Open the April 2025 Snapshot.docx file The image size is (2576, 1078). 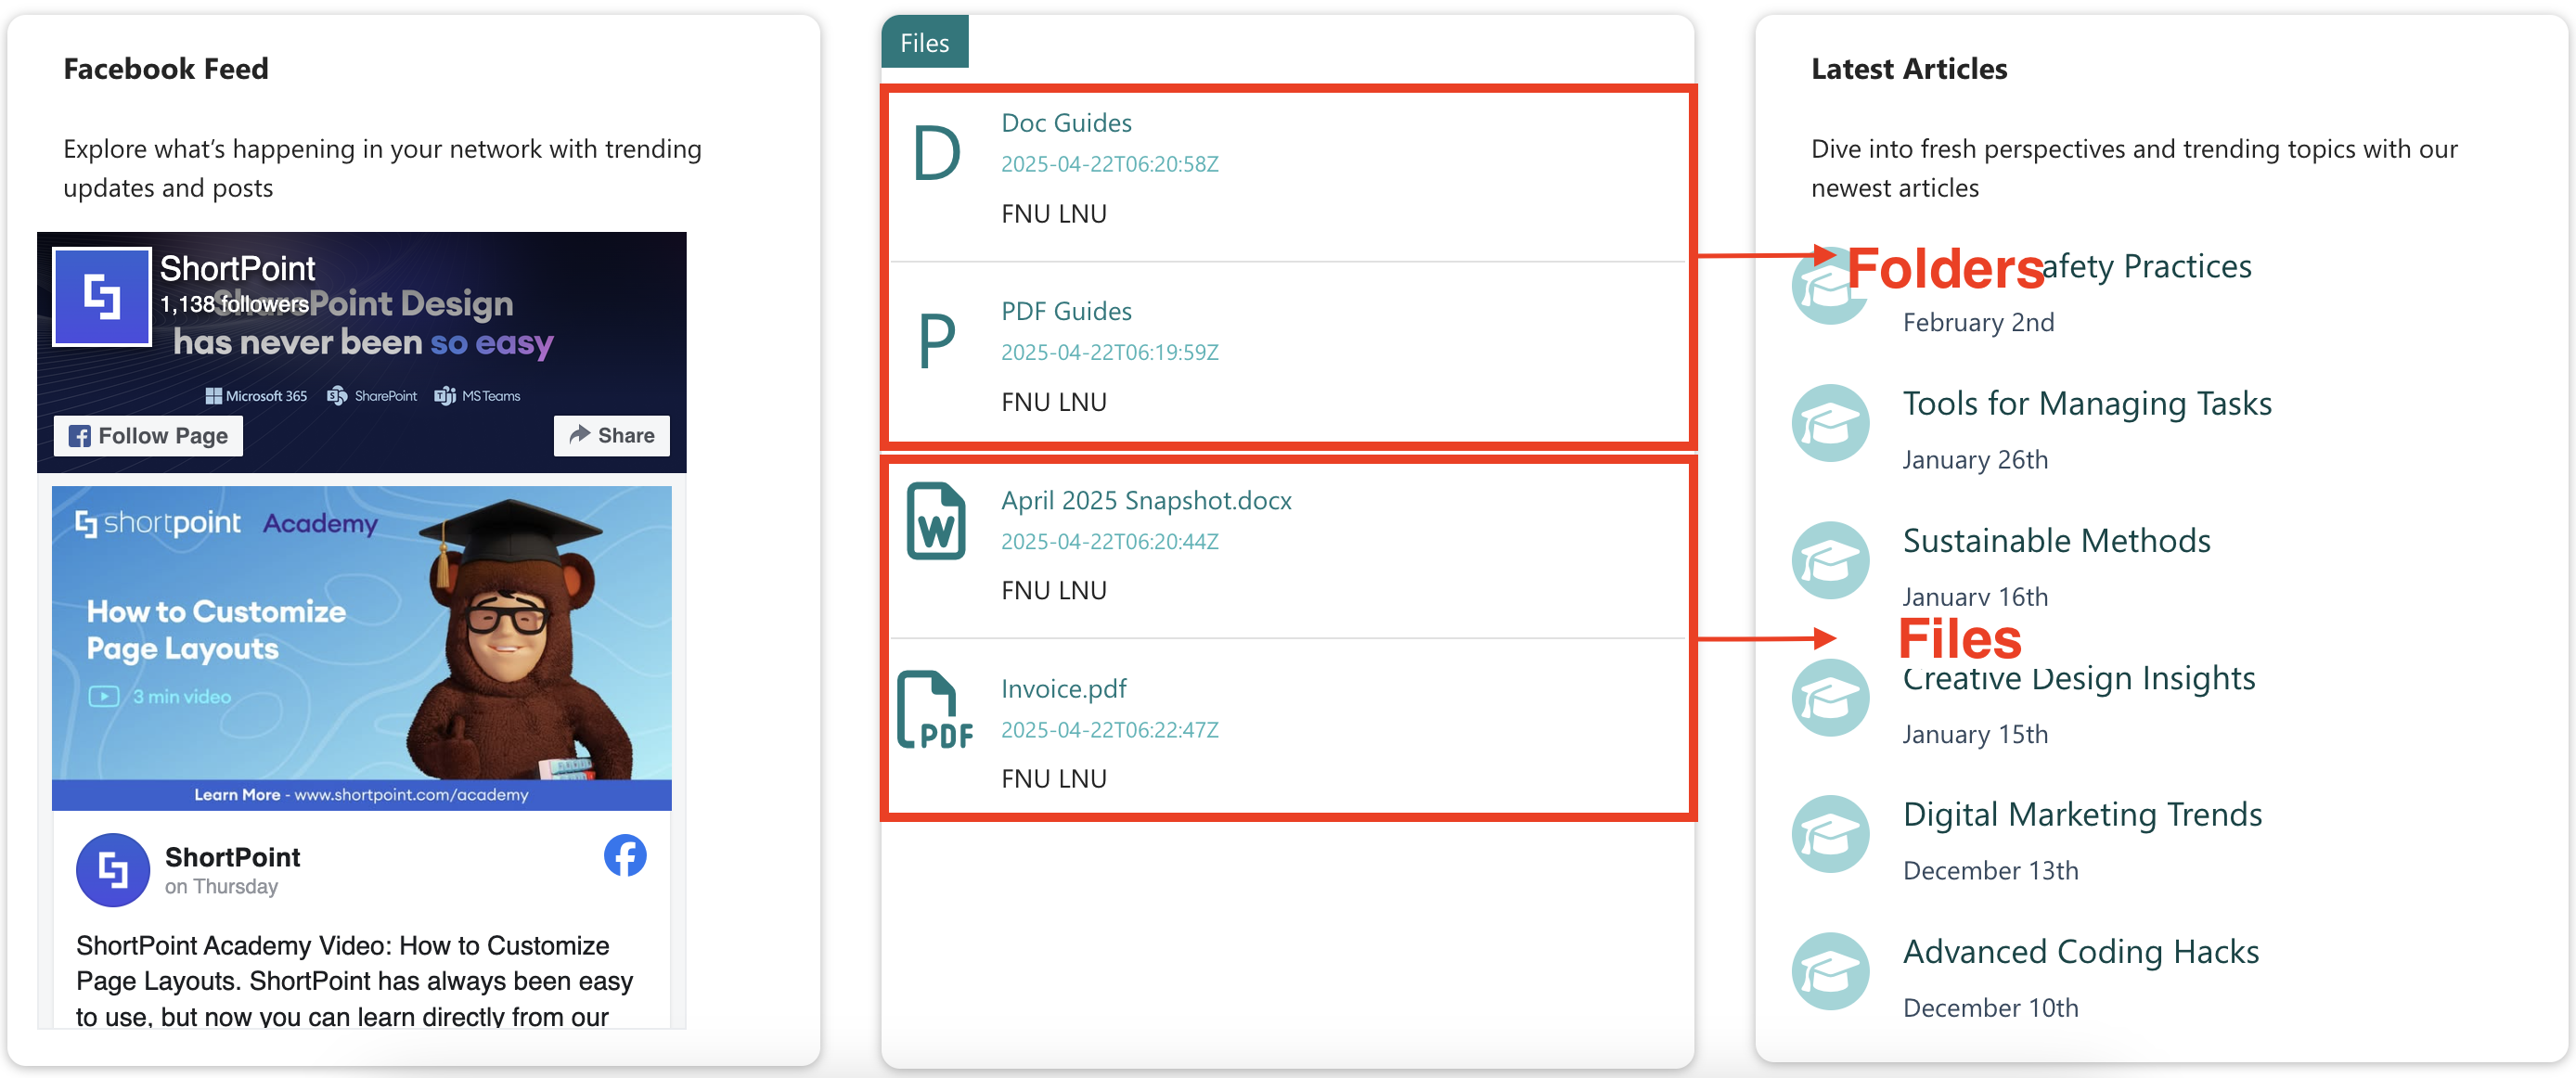(x=1146, y=500)
